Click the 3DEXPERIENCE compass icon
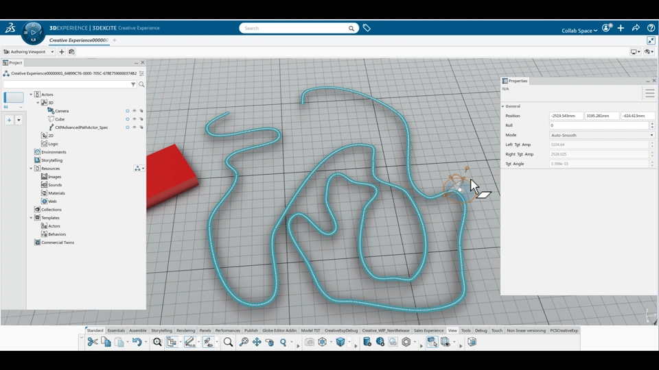The height and width of the screenshot is (370, 659). (33, 32)
